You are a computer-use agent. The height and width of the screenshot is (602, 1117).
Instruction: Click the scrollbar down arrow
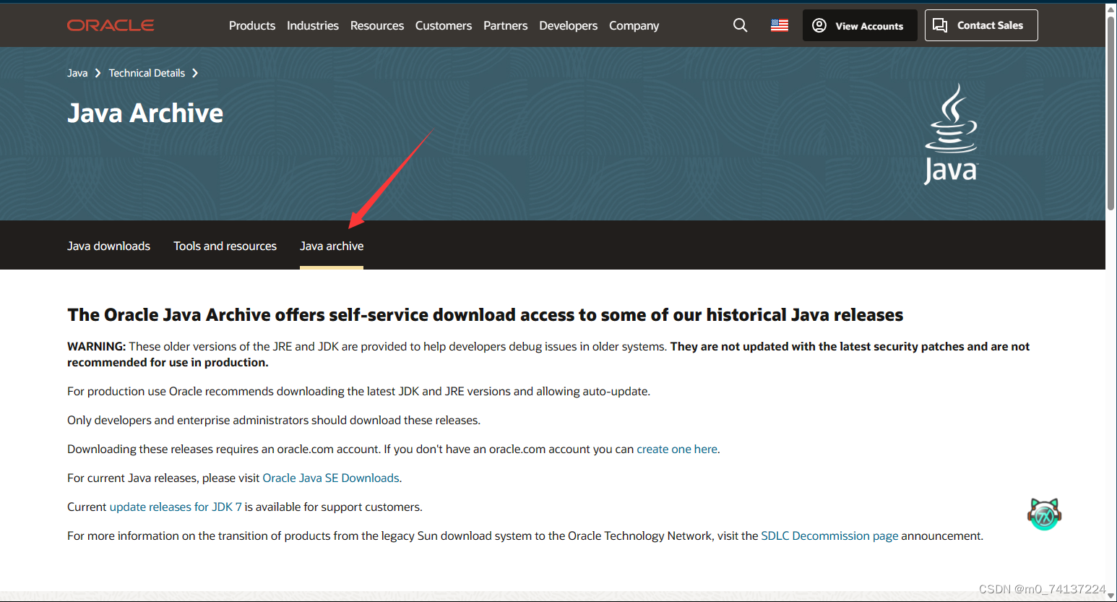[x=1111, y=596]
